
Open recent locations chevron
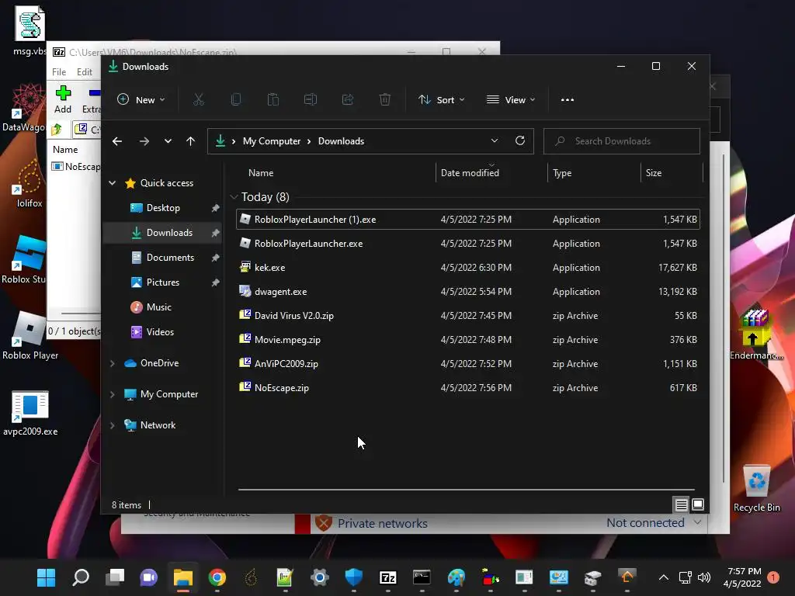(x=168, y=141)
